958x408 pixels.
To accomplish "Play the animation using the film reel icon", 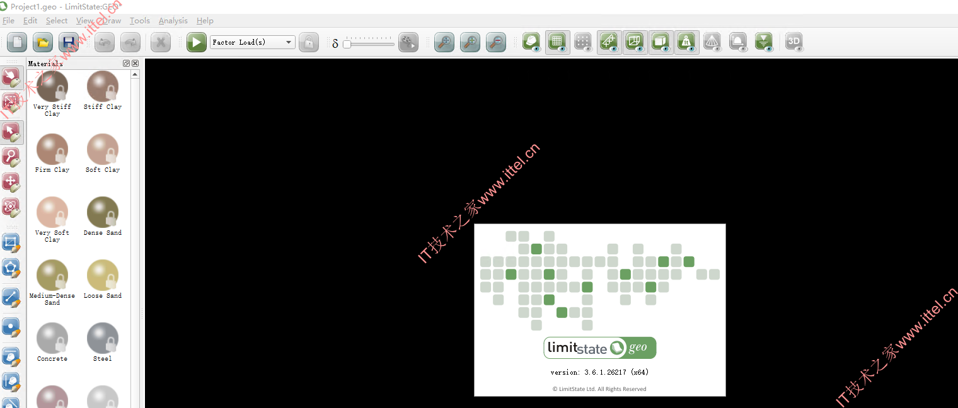I will coord(408,42).
